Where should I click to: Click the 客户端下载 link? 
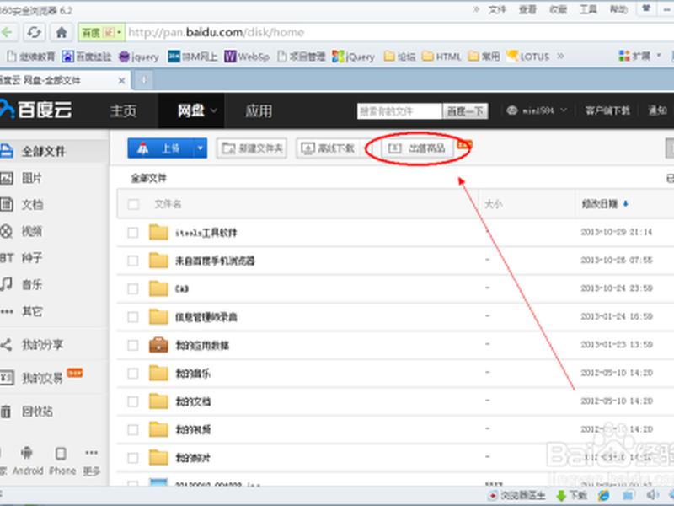coord(607,111)
